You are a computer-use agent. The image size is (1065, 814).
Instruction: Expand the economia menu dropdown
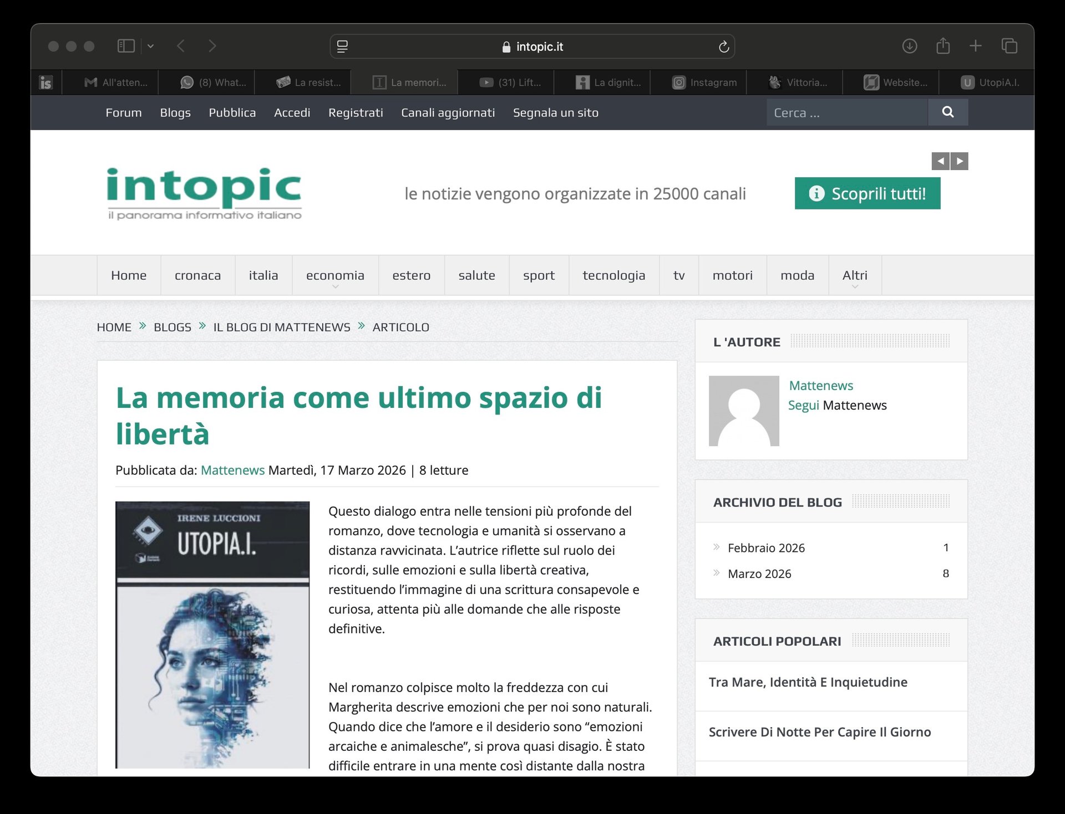(335, 276)
